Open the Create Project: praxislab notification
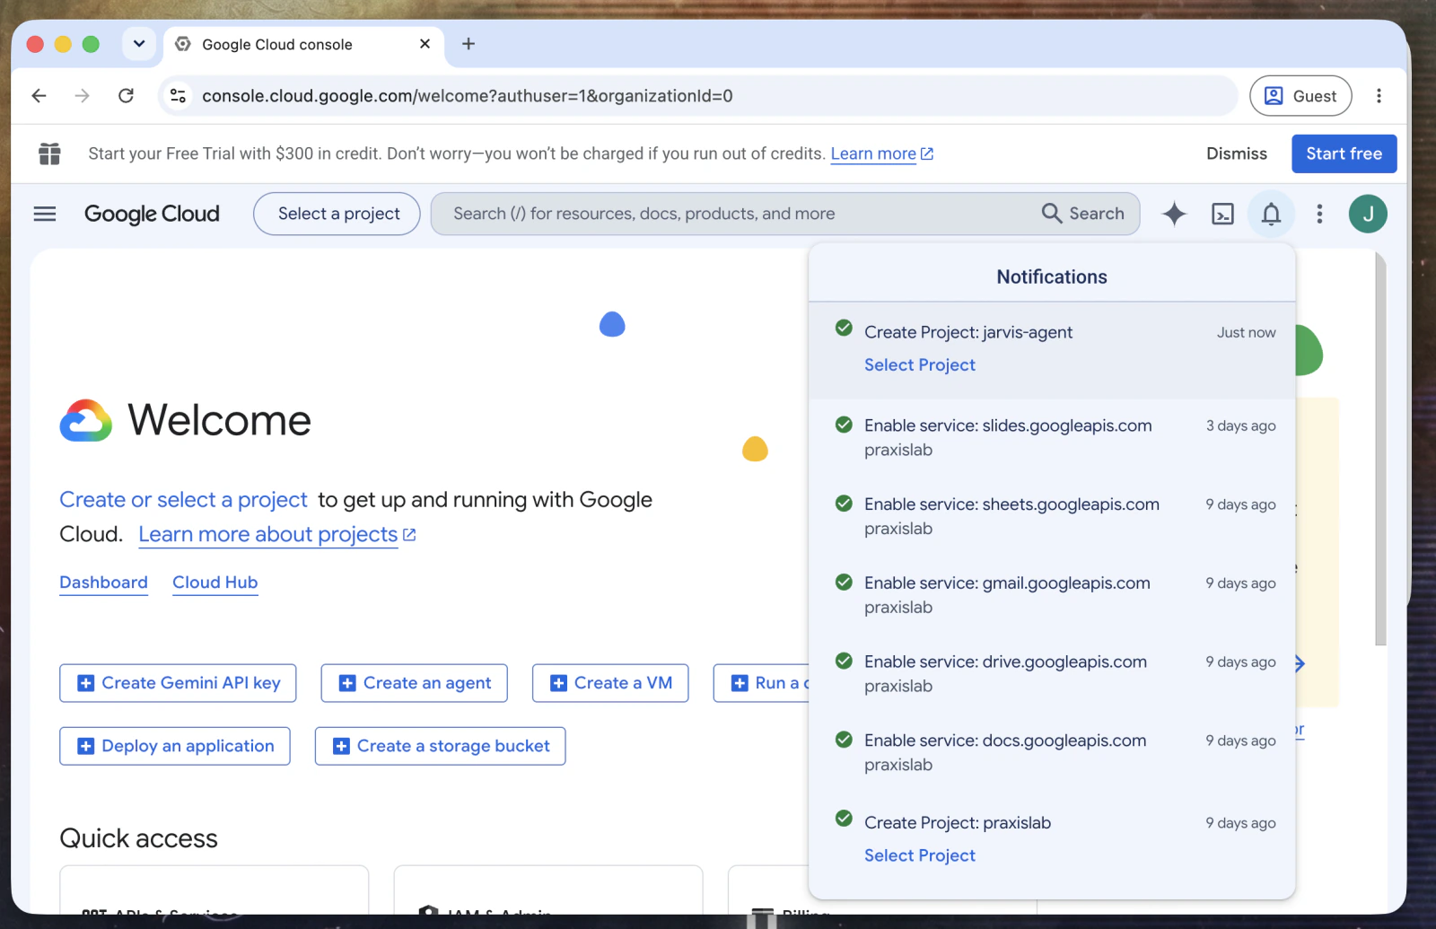 click(x=1052, y=840)
